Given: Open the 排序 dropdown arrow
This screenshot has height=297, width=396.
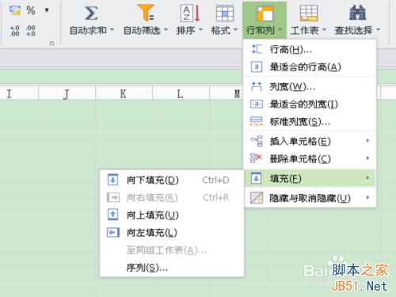Looking at the screenshot, I should pos(200,29).
